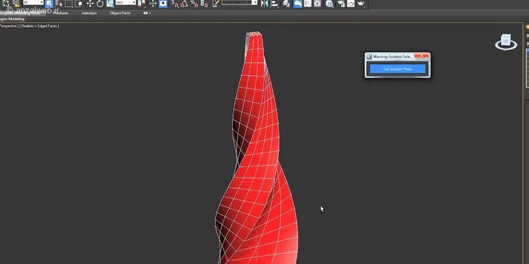Image resolution: width=529 pixels, height=264 pixels.
Task: Open the Object Paint ribbon tab
Action: pyautogui.click(x=120, y=13)
